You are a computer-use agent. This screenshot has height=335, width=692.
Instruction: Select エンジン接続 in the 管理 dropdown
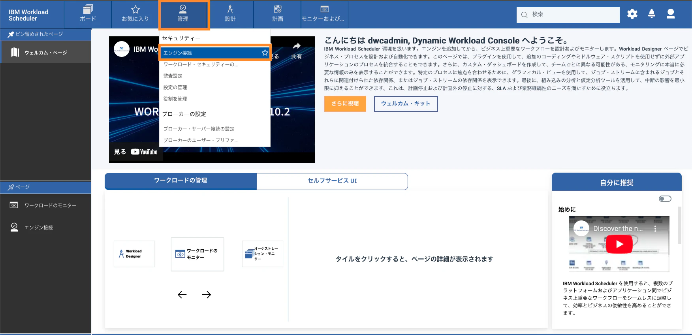click(215, 53)
